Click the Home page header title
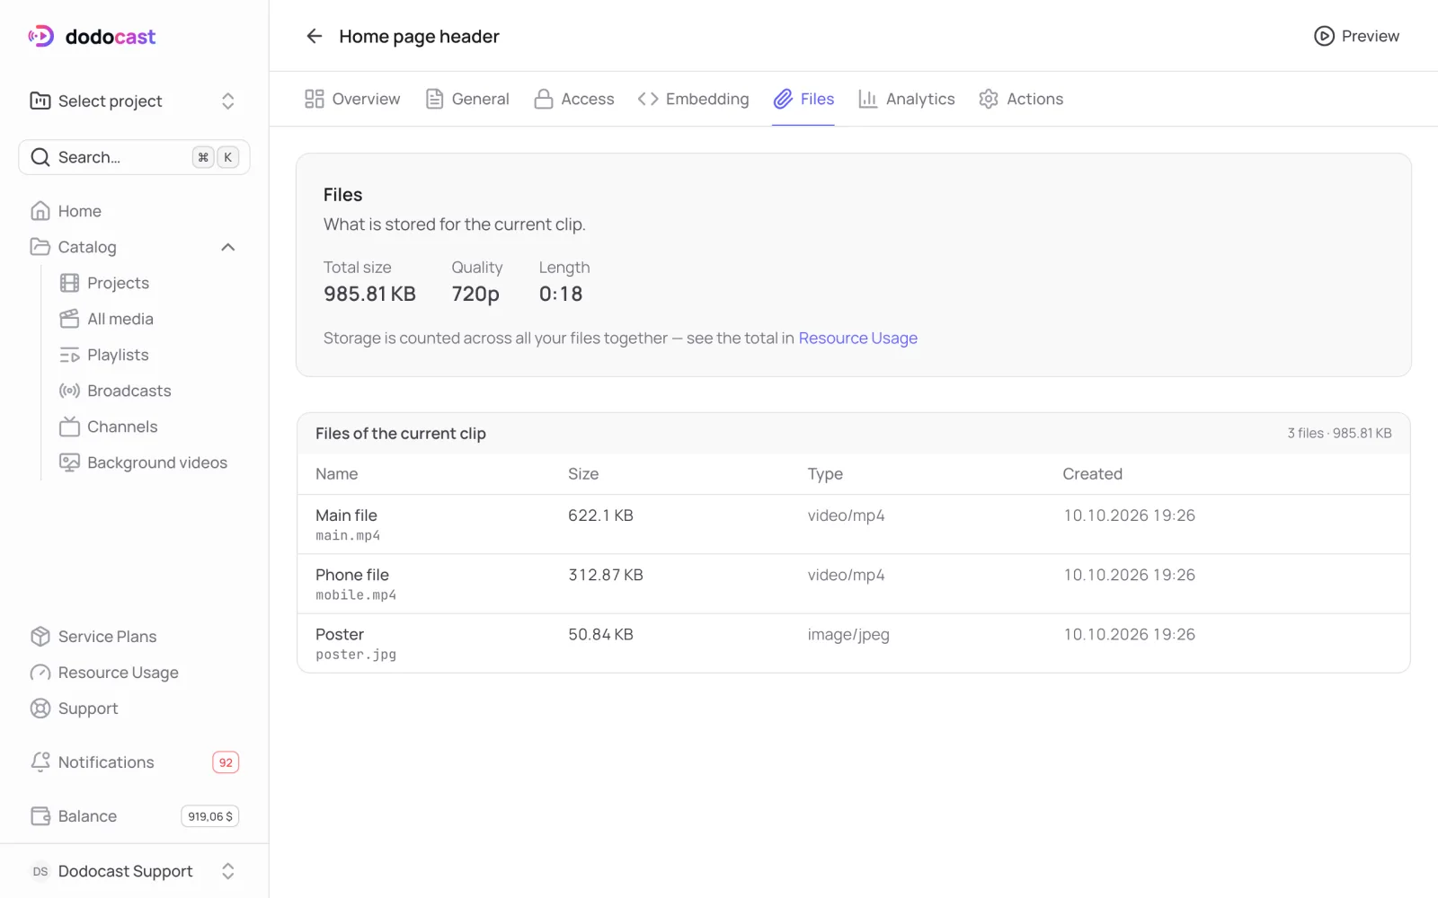1438x898 pixels. 420,36
